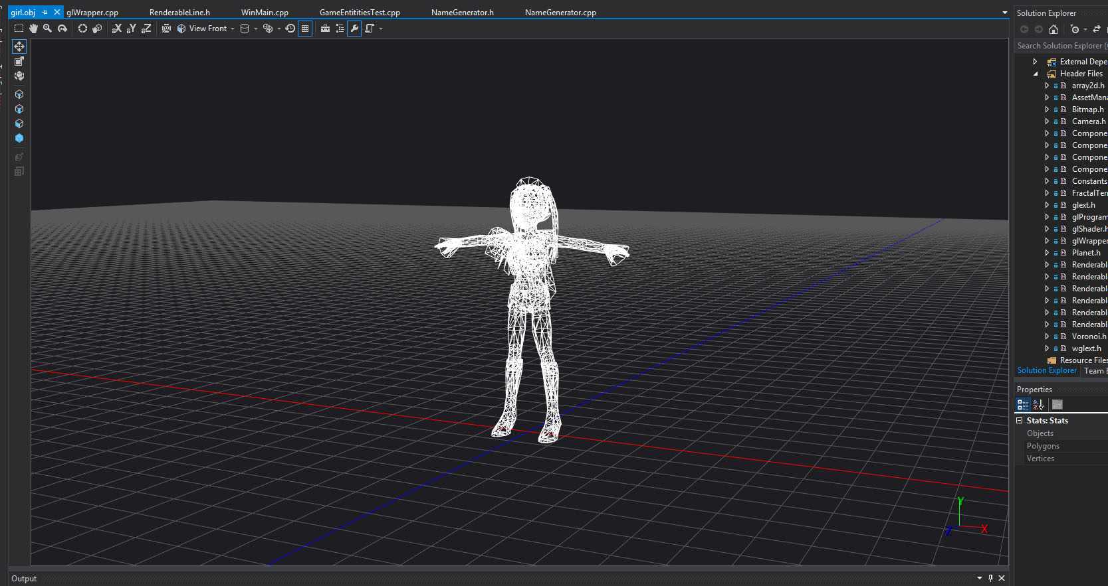
Task: Switch to object selection mode (solid cube)
Action: [x=19, y=138]
